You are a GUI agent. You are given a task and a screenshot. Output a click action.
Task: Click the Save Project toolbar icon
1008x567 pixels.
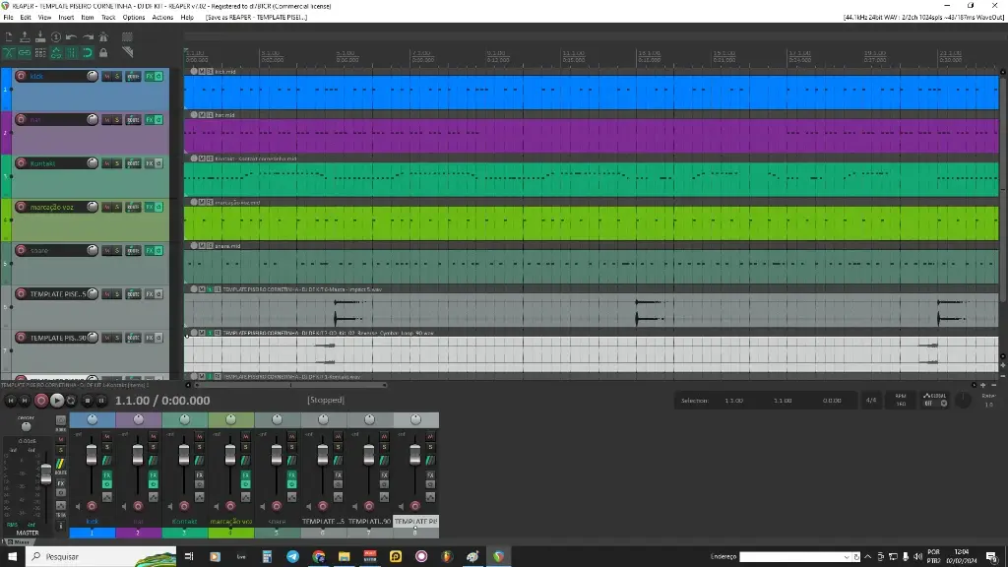(39, 37)
